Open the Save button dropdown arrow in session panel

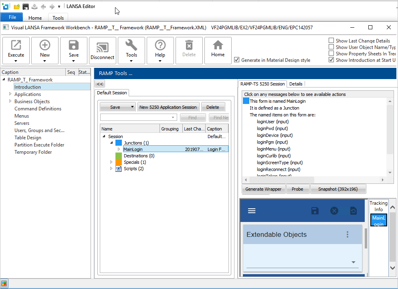pyautogui.click(x=132, y=107)
